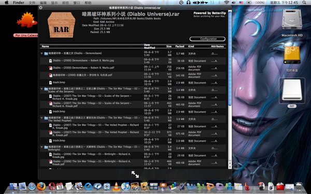The height and width of the screenshot is (194, 311).
Task: Sort by the Date Modified column header
Action: click(149, 47)
